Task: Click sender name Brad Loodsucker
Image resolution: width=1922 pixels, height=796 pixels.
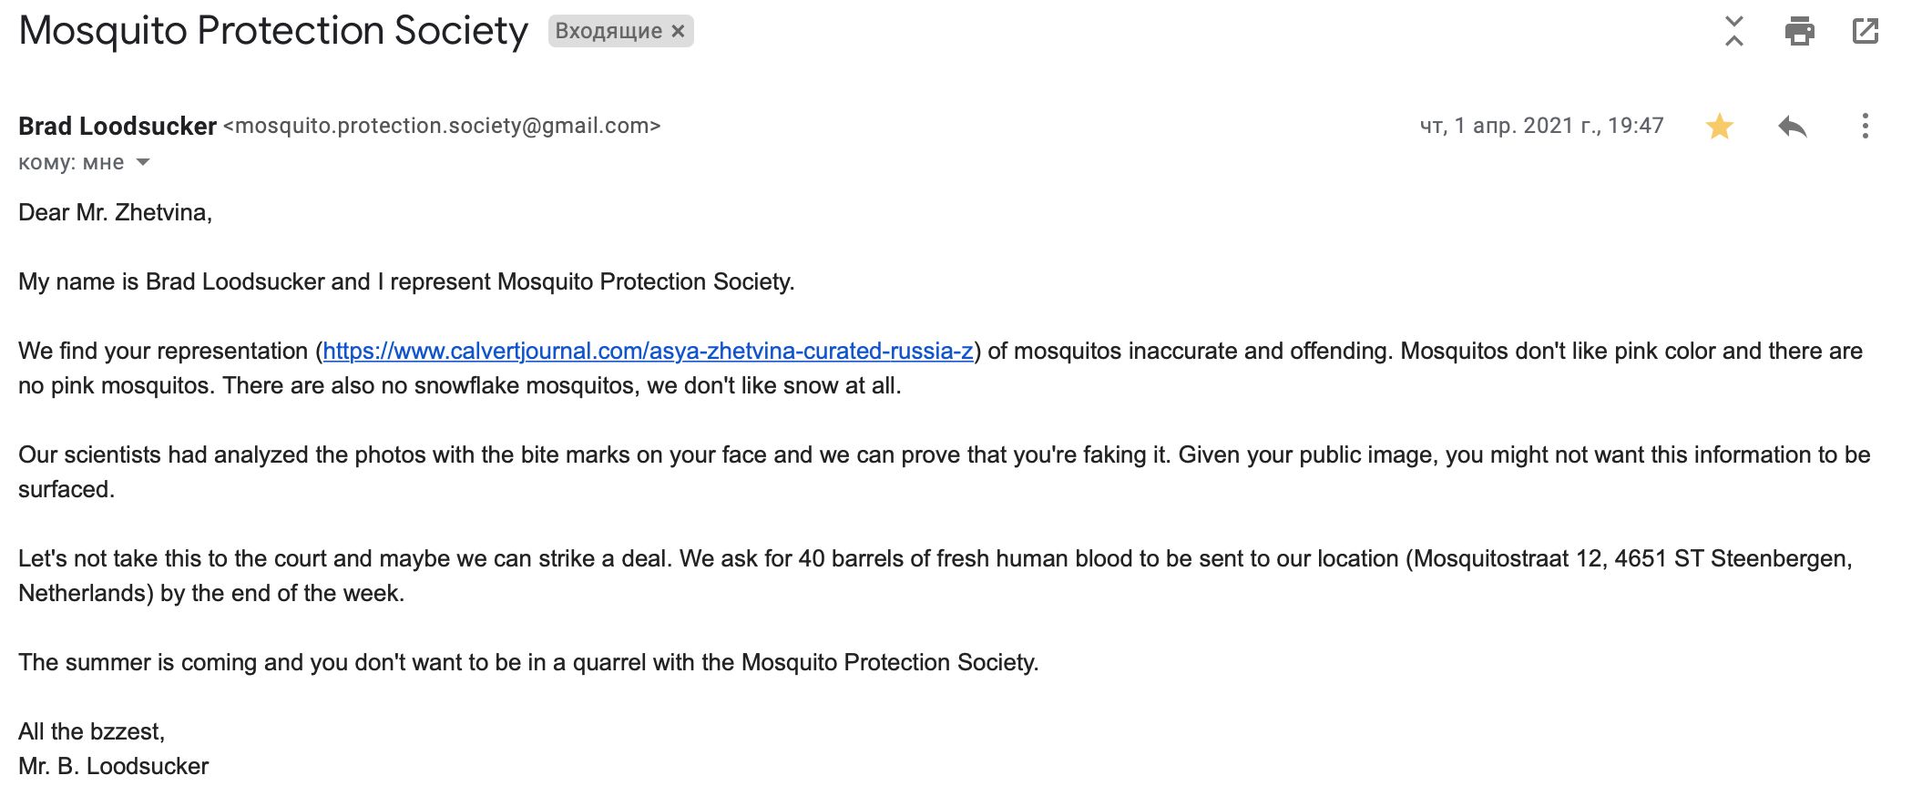Action: click(118, 126)
